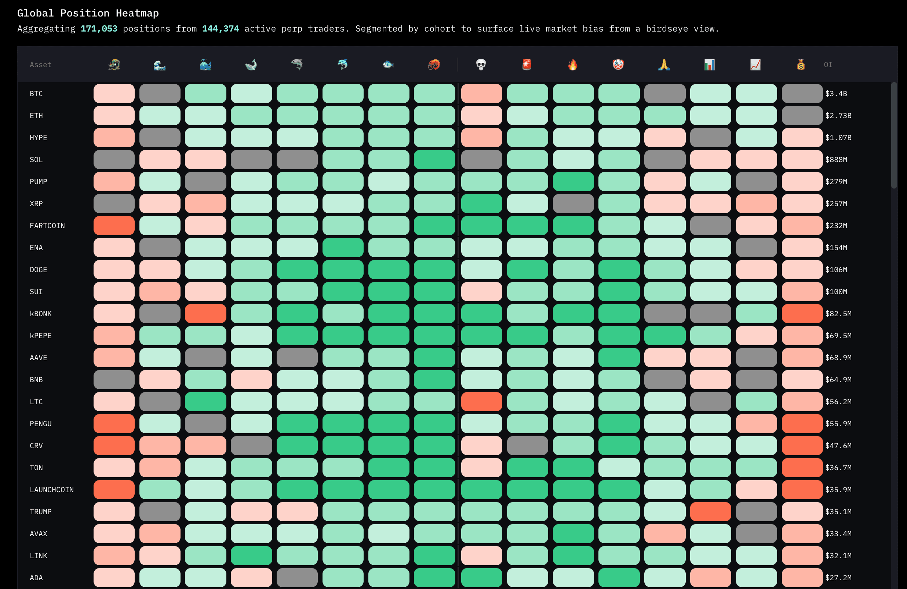This screenshot has width=907, height=589.
Task: Select the LAUNCHCOIN asset row label
Action: coord(52,490)
